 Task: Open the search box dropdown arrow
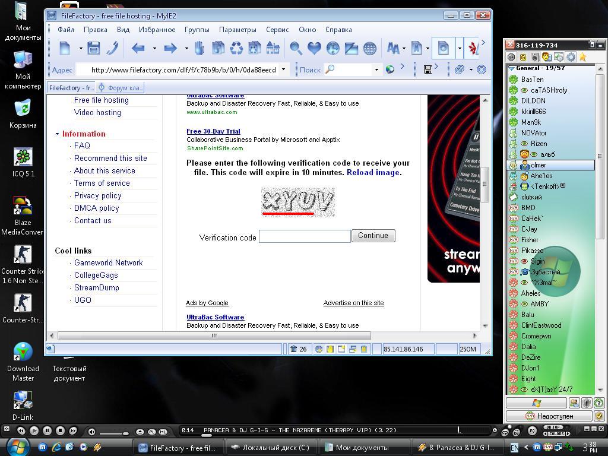point(376,69)
